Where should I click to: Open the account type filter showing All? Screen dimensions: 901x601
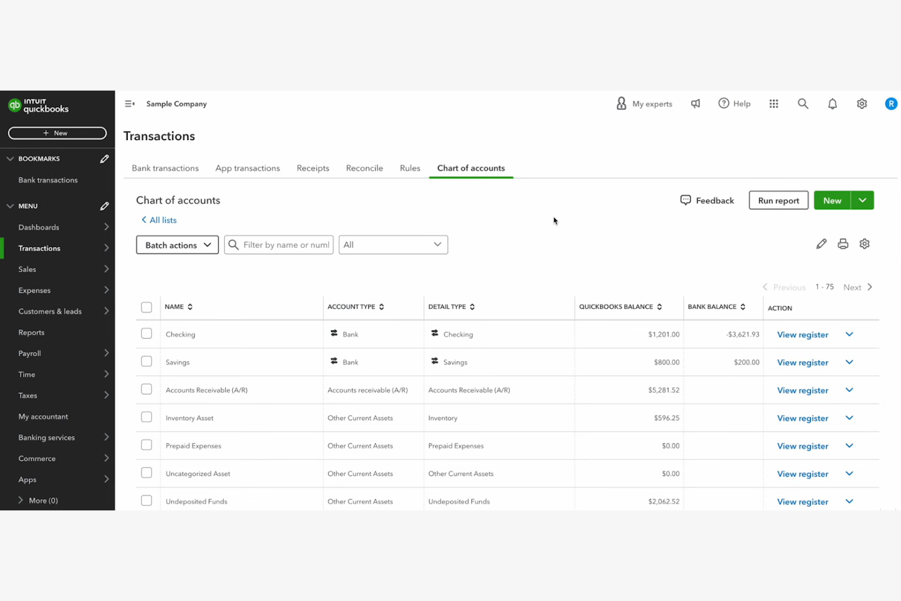coord(393,244)
